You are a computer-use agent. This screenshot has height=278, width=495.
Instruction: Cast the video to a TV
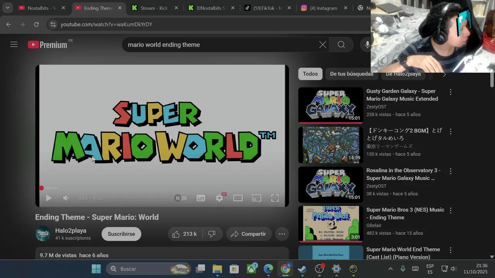(256, 198)
